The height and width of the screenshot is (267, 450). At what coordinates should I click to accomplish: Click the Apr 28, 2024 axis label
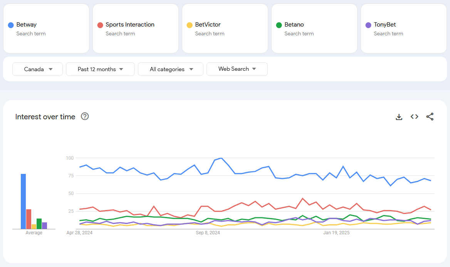coord(79,233)
